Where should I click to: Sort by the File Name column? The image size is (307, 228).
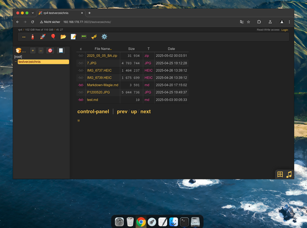(103, 49)
